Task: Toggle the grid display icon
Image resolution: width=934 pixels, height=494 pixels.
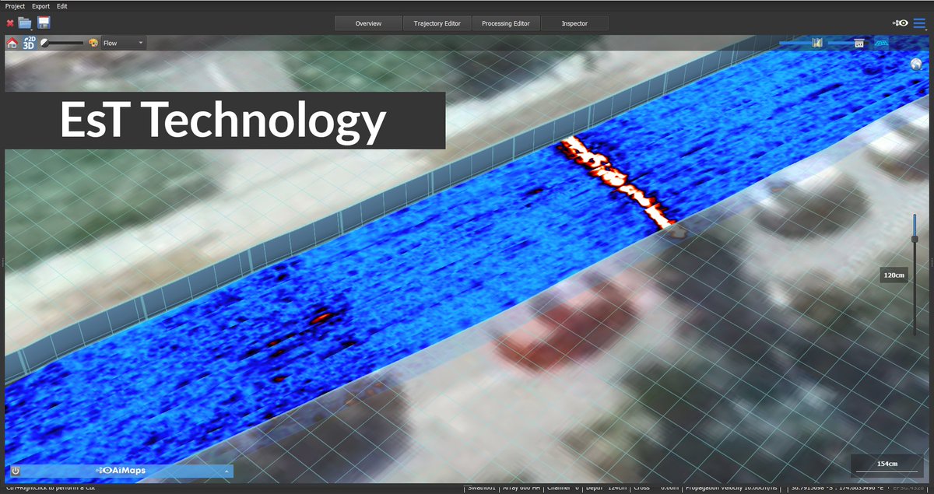Action: click(x=882, y=44)
